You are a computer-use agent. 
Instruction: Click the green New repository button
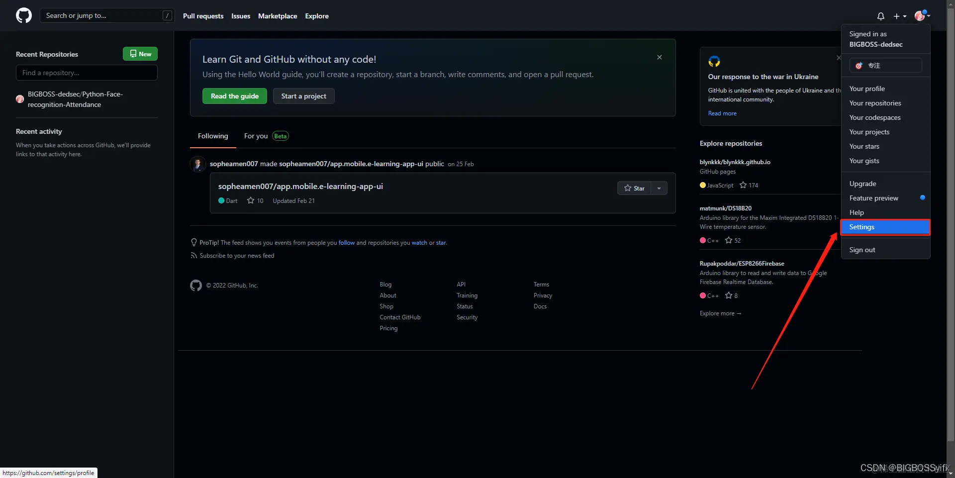point(140,54)
